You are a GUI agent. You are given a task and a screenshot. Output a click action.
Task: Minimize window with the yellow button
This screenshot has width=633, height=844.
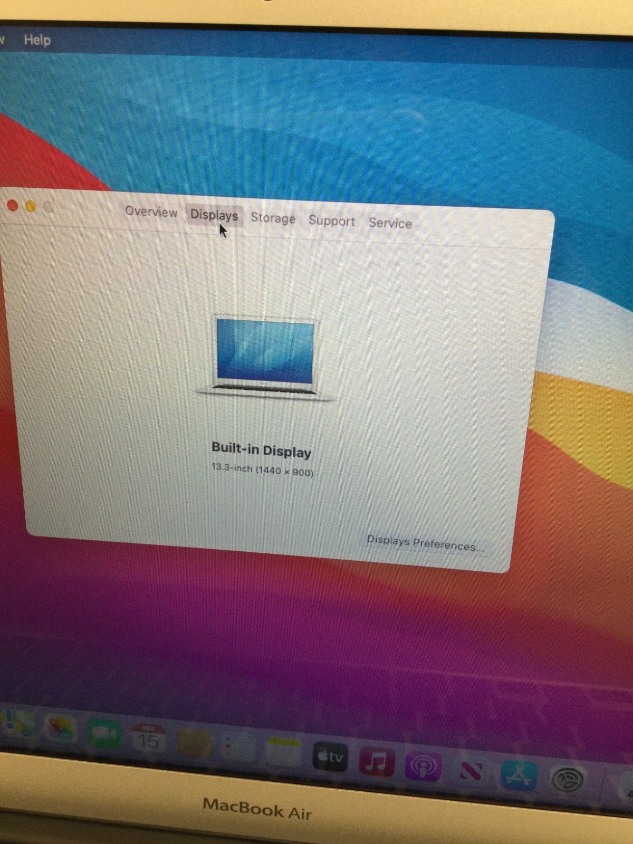click(31, 206)
